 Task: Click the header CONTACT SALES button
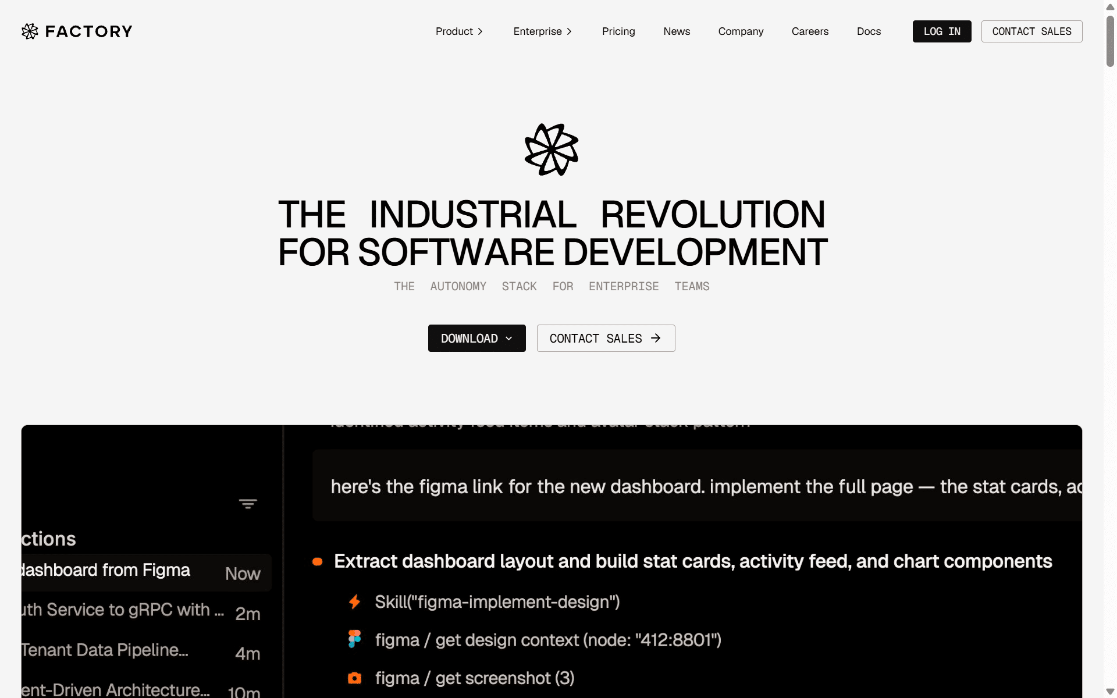point(1031,31)
